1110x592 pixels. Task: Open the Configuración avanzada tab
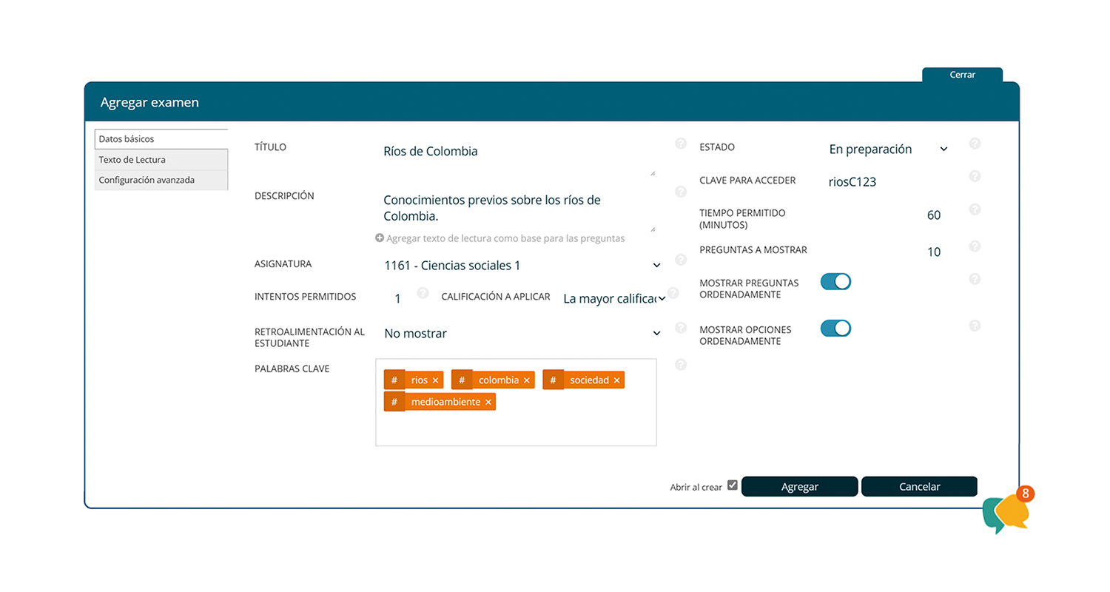tap(161, 180)
